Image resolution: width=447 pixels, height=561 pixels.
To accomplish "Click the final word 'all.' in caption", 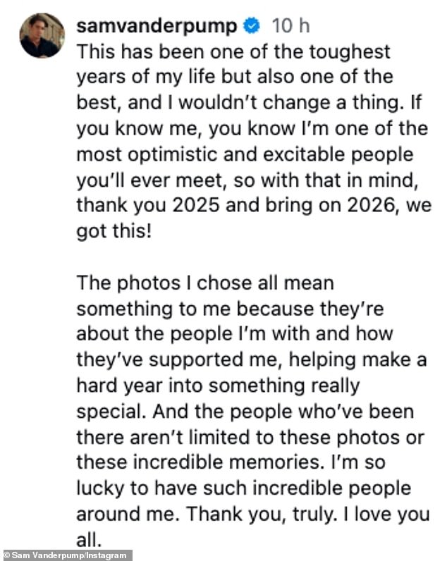I will (x=89, y=541).
